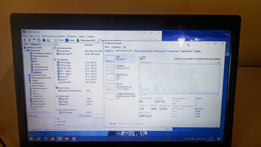The image size is (261, 147).
Task: Click the AIDA64 up-level arrow
Action: click(x=34, y=40)
